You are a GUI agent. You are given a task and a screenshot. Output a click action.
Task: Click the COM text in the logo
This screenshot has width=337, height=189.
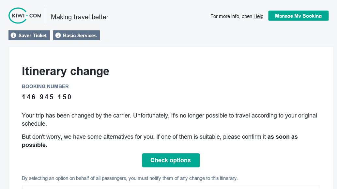35,16
